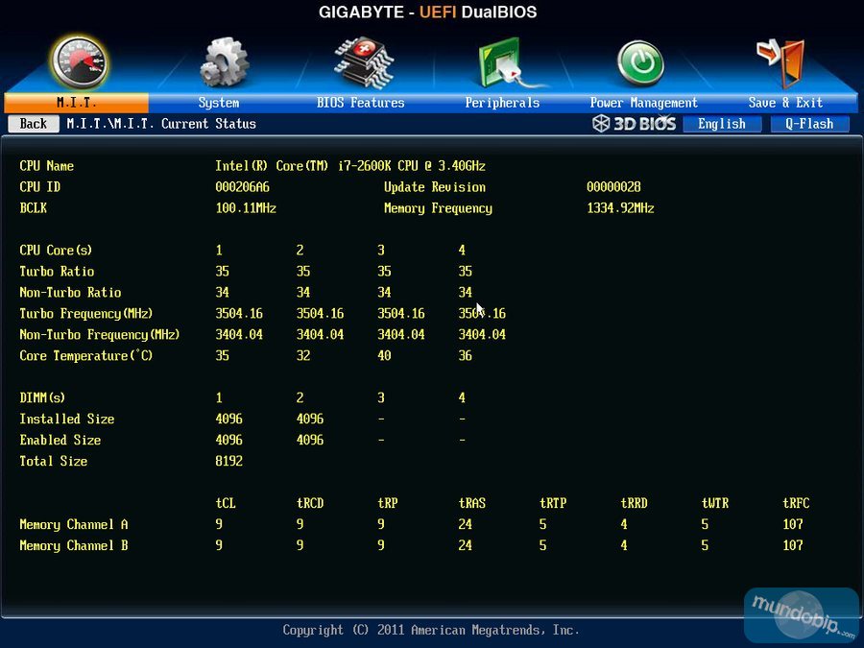
Task: Click core 3 temperature value 40
Action: (384, 355)
